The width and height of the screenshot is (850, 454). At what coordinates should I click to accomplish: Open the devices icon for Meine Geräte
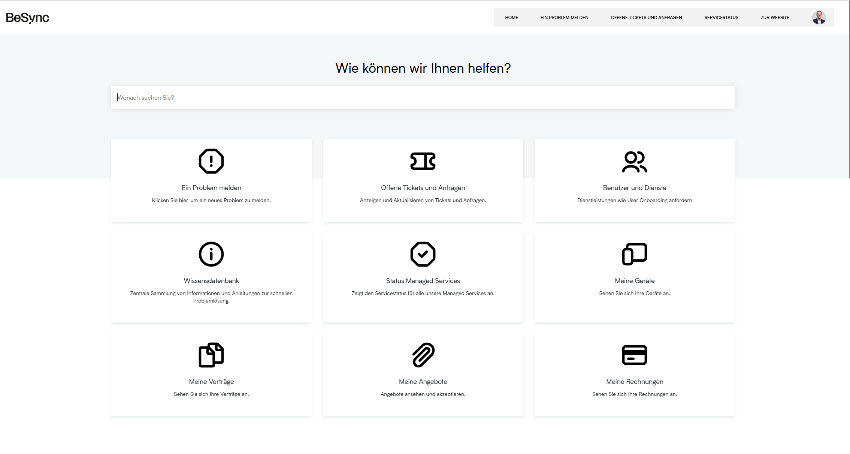(x=634, y=254)
